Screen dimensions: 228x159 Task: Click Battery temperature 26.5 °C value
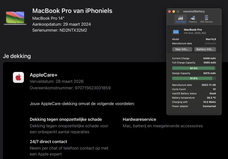tap(211, 98)
